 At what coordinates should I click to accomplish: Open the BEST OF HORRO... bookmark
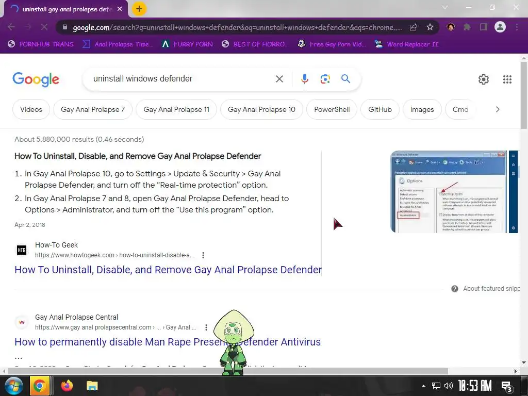(x=255, y=44)
